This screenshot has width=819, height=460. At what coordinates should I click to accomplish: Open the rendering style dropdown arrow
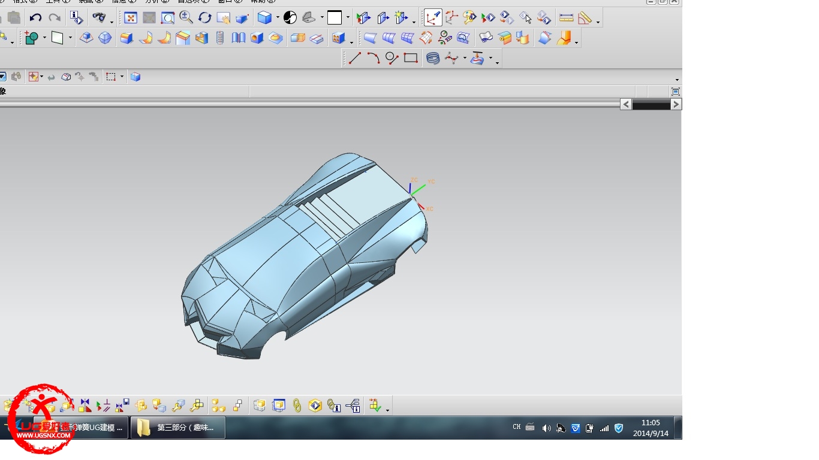277,18
